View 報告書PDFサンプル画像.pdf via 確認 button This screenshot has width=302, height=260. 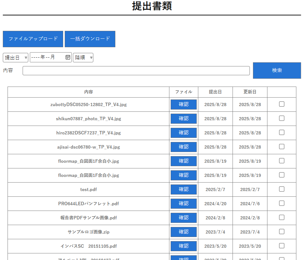184,218
